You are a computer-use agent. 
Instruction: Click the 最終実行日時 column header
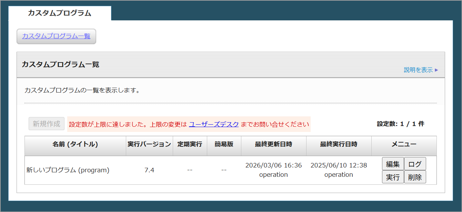click(x=339, y=144)
